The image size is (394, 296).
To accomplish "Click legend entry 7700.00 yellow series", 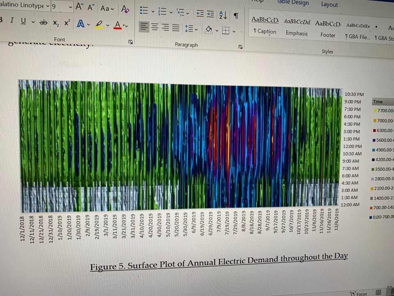I will pyautogui.click(x=384, y=111).
